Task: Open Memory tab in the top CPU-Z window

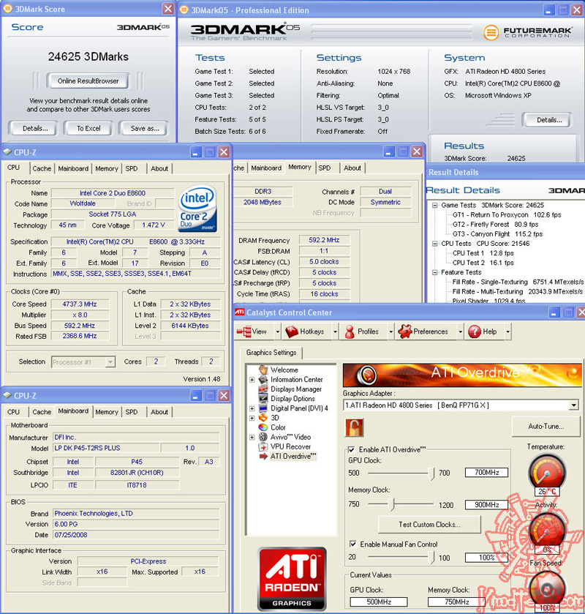Action: [107, 168]
